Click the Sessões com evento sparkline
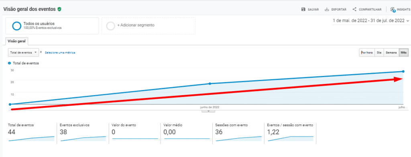This screenshot has height=157, width=411. click(238, 139)
